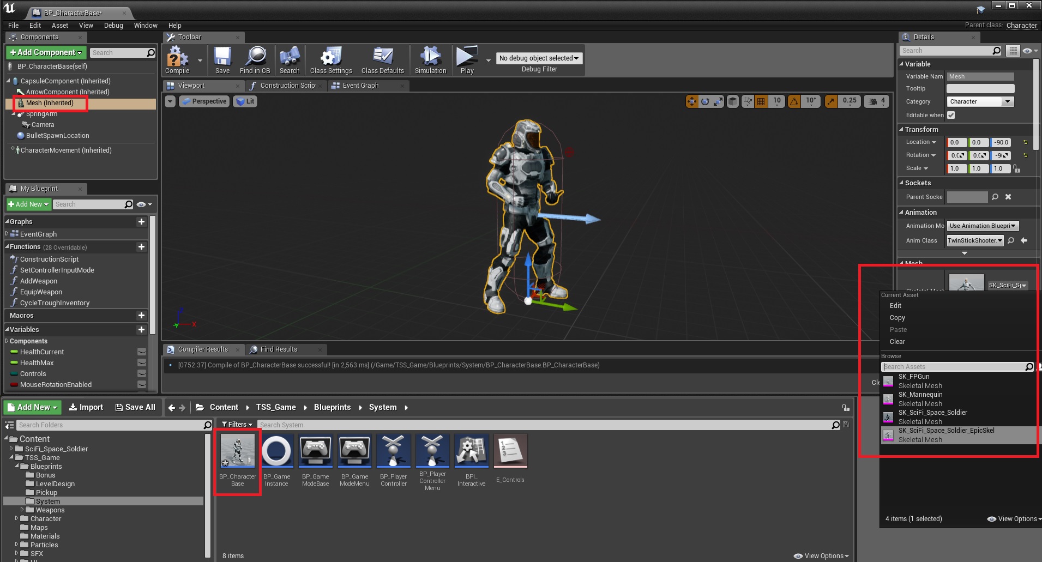Start Simulation from the toolbar
This screenshot has height=562, width=1042.
[x=430, y=59]
